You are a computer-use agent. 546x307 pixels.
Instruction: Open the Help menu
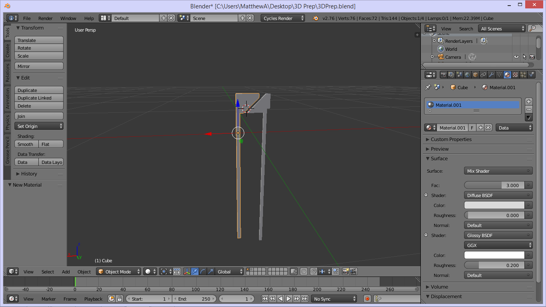89,18
